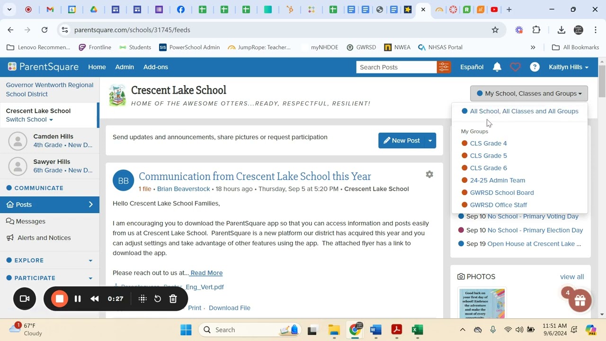Go back to the previous page
This screenshot has height=341, width=606.
pyautogui.click(x=10, y=30)
